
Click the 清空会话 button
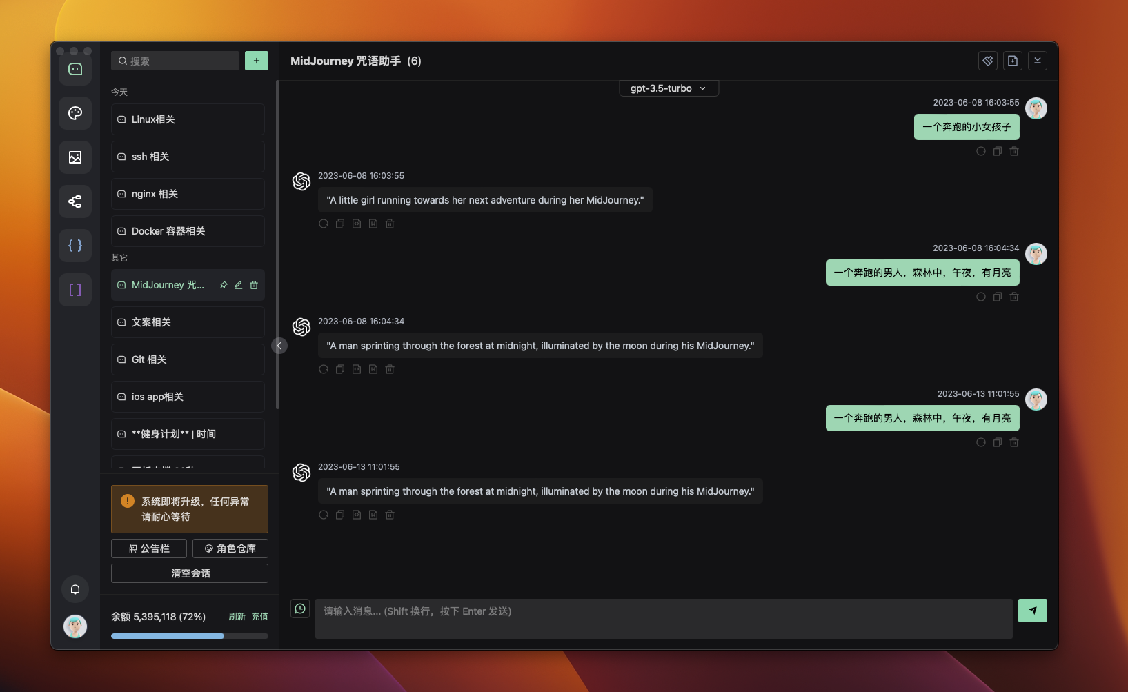point(190,573)
